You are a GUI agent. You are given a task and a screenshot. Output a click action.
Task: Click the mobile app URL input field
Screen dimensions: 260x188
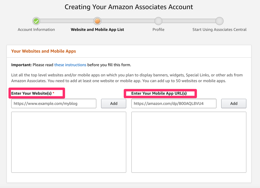coord(174,103)
